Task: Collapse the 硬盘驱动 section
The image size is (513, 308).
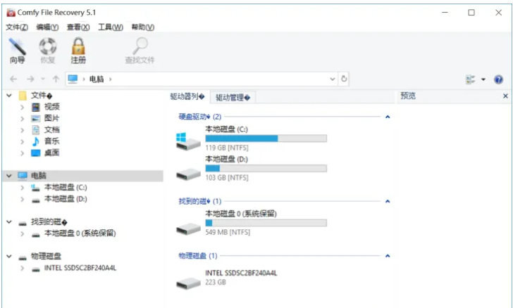Action: (388, 116)
